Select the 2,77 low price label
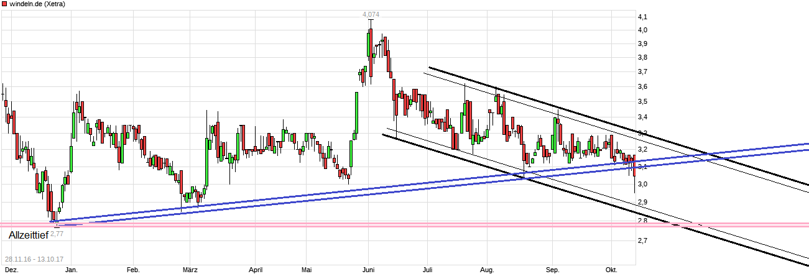This screenshot has width=809, height=279. (57, 234)
